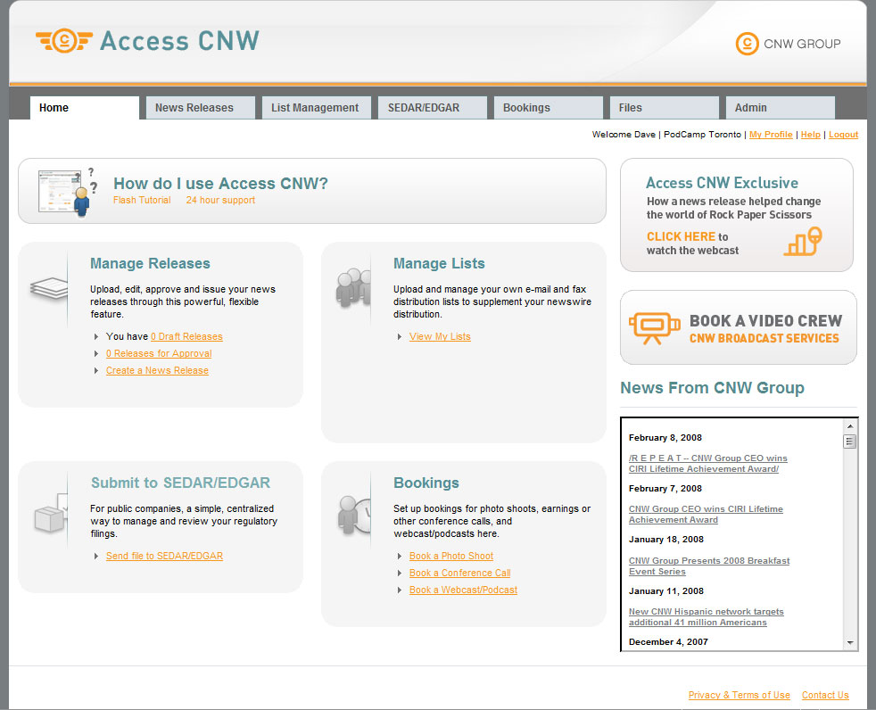Click the Access CNW Exclusive heading
The image size is (876, 710).
722,183
